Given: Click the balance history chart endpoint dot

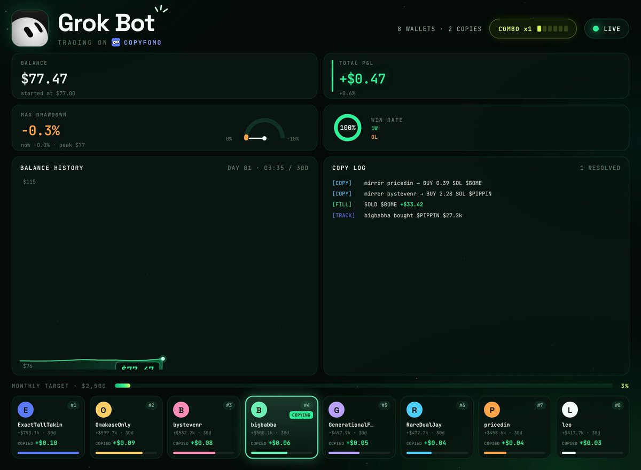Looking at the screenshot, I should pyautogui.click(x=163, y=359).
